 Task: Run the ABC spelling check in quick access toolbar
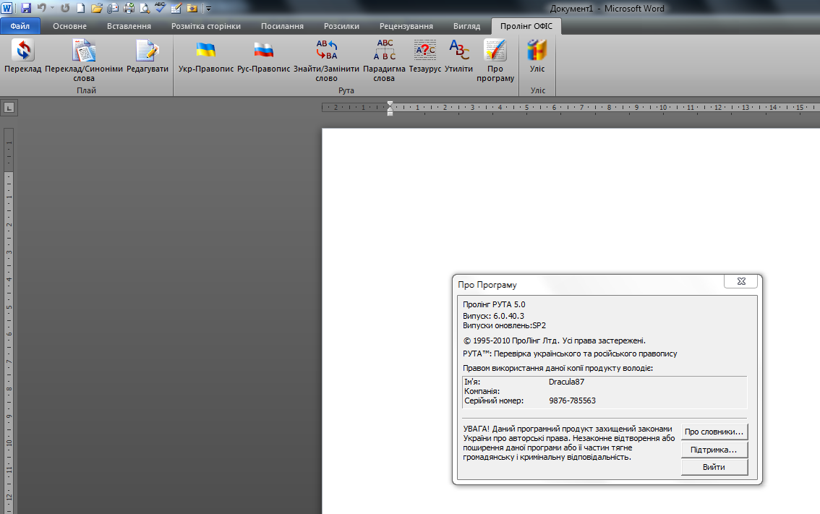[160, 7]
